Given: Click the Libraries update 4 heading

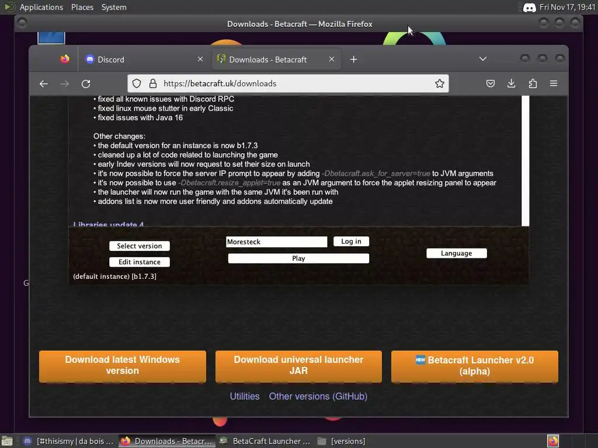Looking at the screenshot, I should (x=108, y=225).
